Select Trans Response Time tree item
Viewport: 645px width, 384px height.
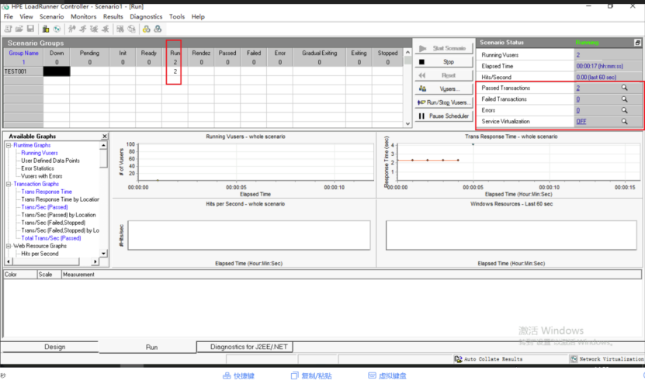coord(47,192)
